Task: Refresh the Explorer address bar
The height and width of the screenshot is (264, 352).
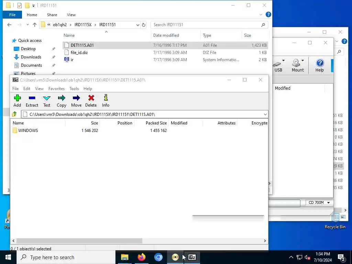Action: [144, 25]
